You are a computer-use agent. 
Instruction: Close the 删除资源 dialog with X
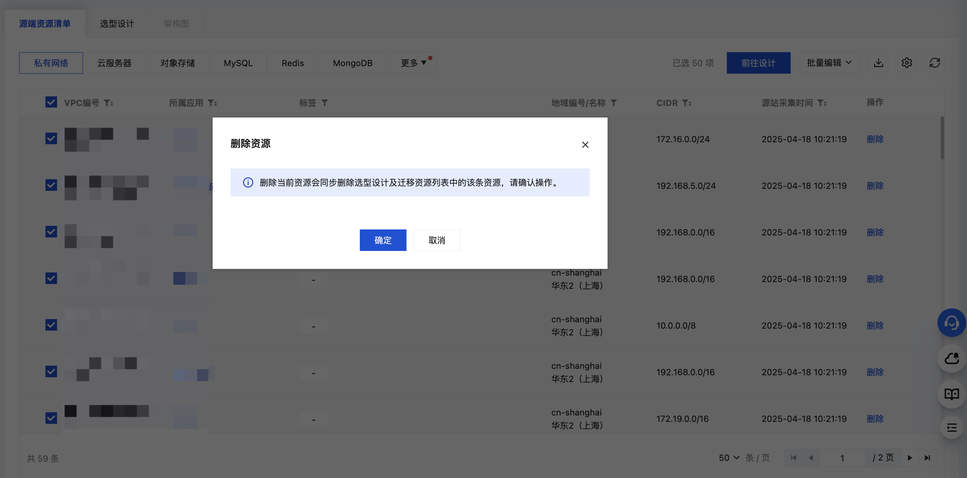point(585,145)
